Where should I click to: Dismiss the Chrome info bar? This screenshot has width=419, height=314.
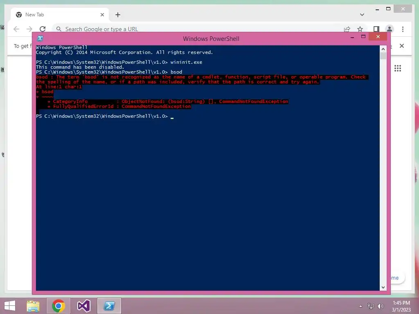[402, 46]
